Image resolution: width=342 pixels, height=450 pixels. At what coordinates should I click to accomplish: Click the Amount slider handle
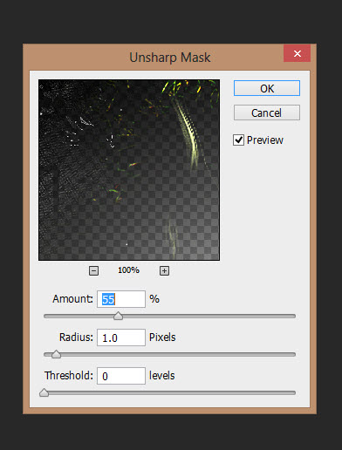point(118,316)
